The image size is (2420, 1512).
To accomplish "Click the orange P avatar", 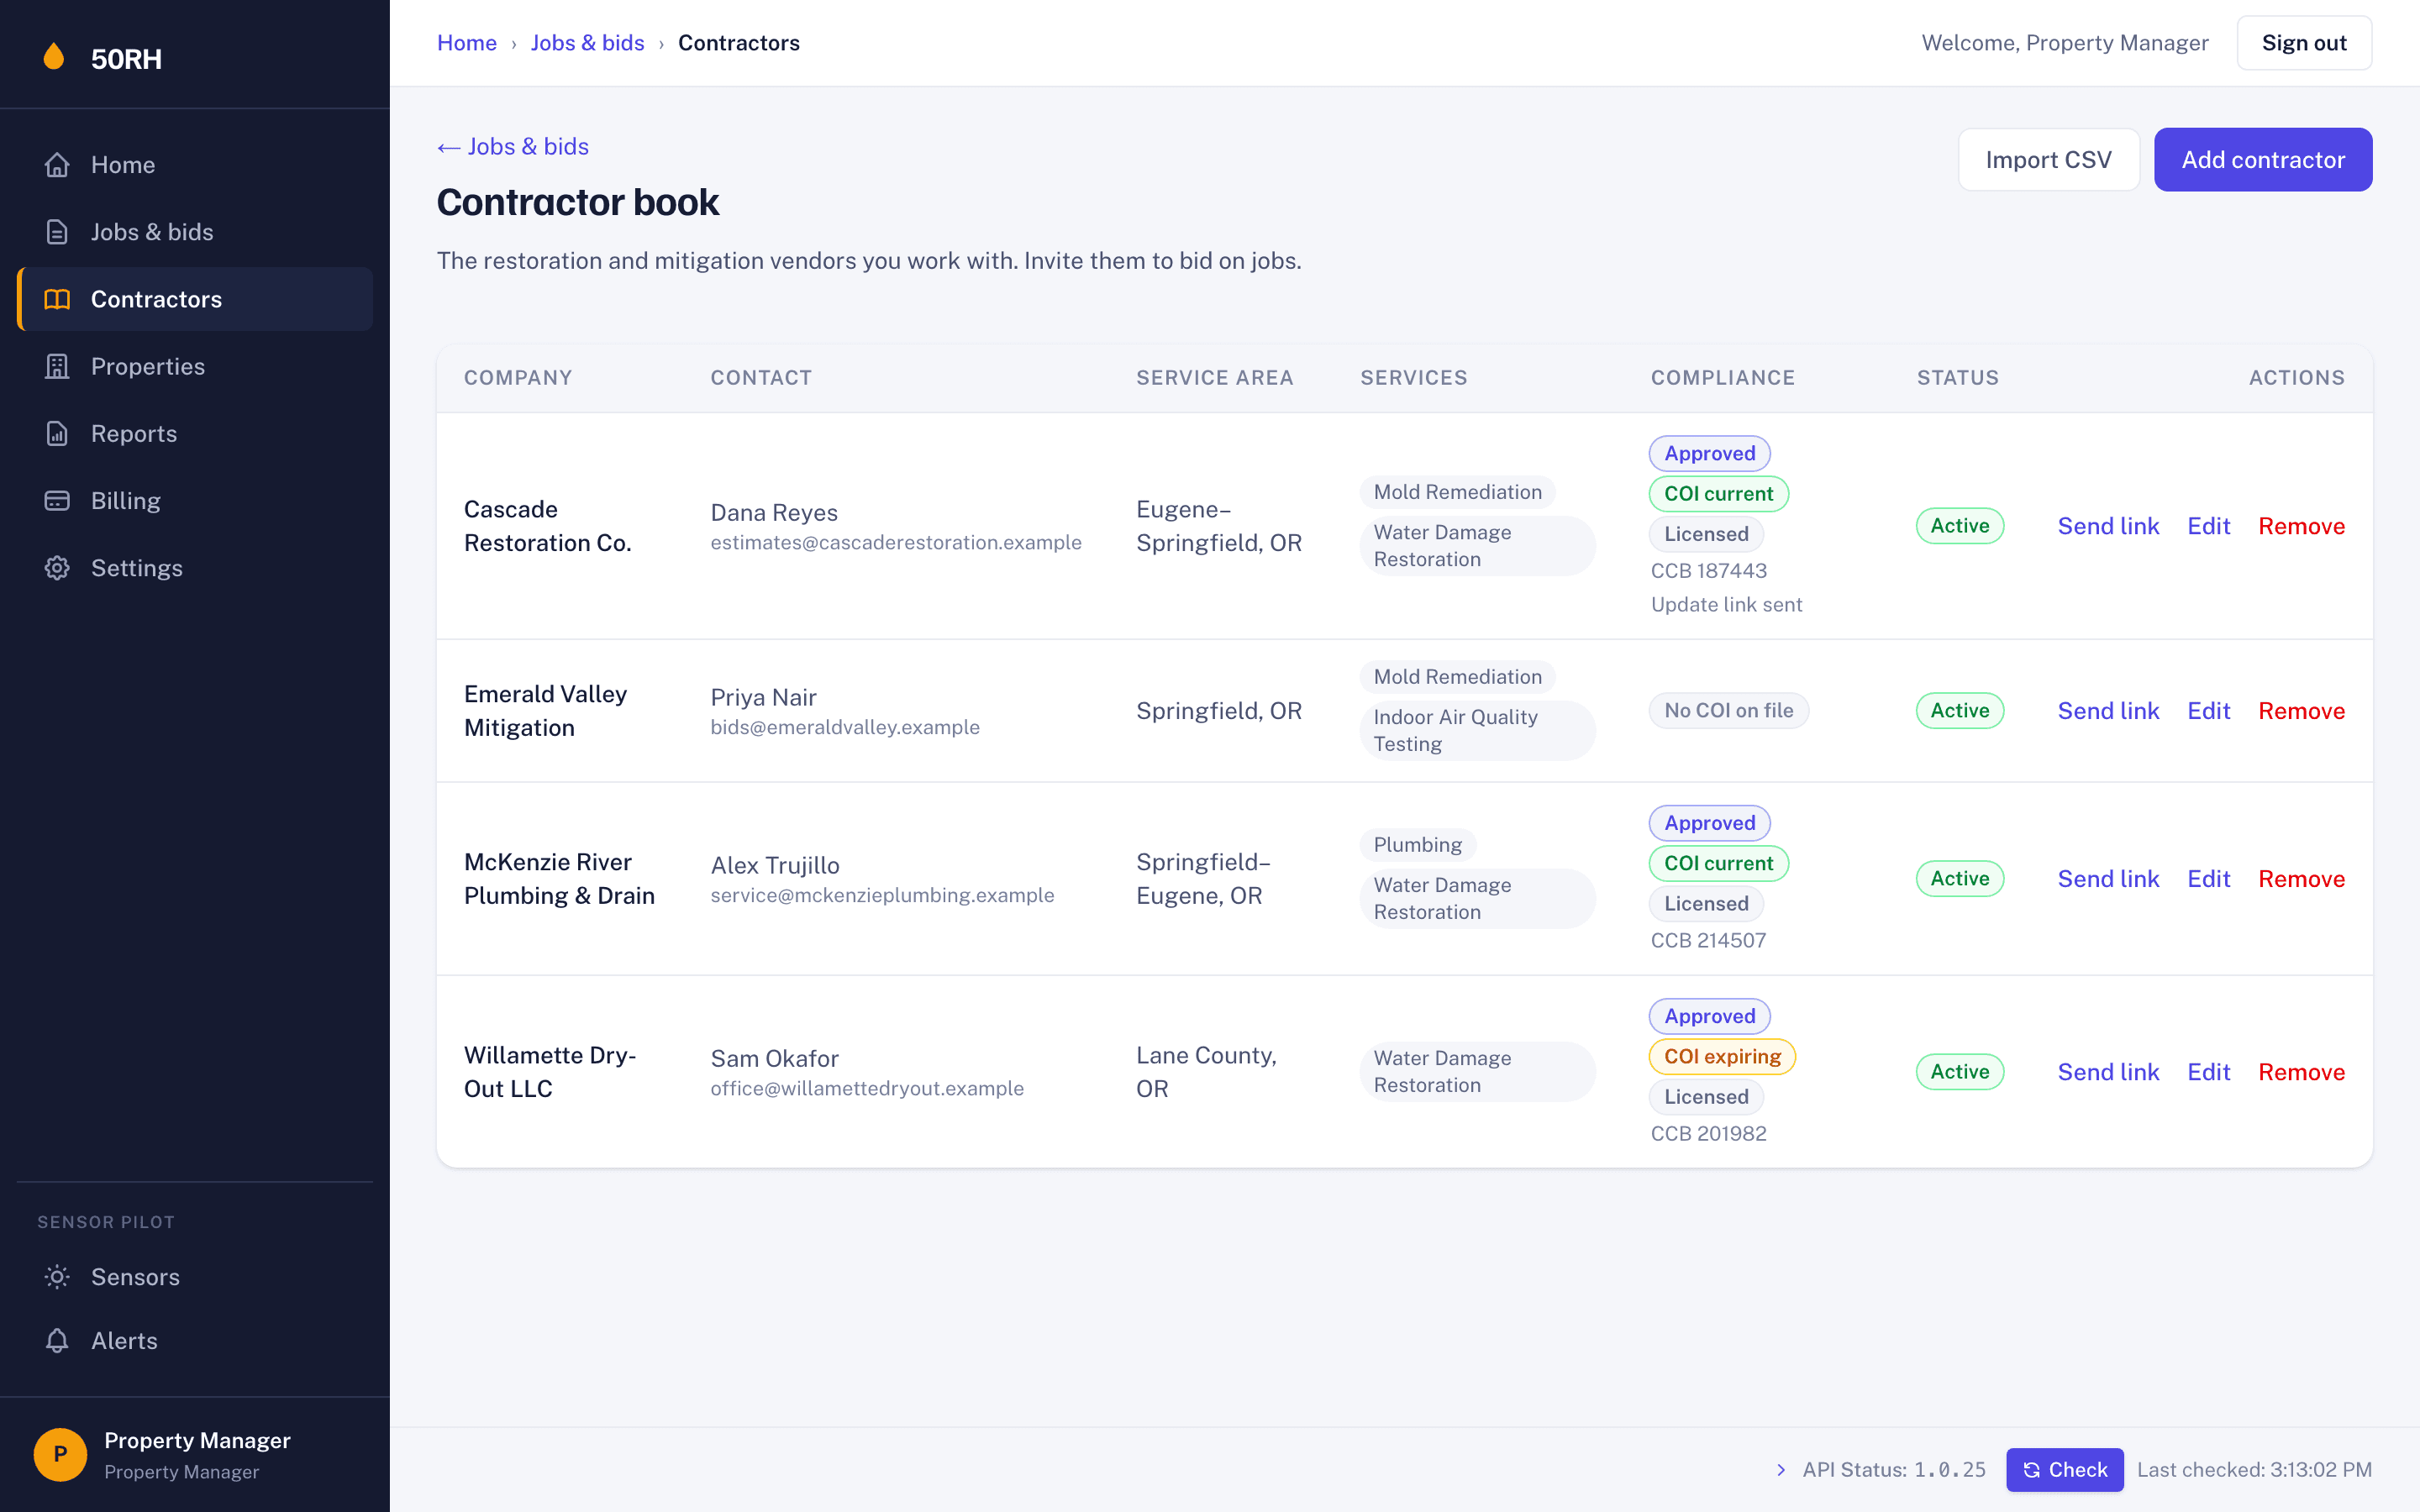I will (60, 1454).
